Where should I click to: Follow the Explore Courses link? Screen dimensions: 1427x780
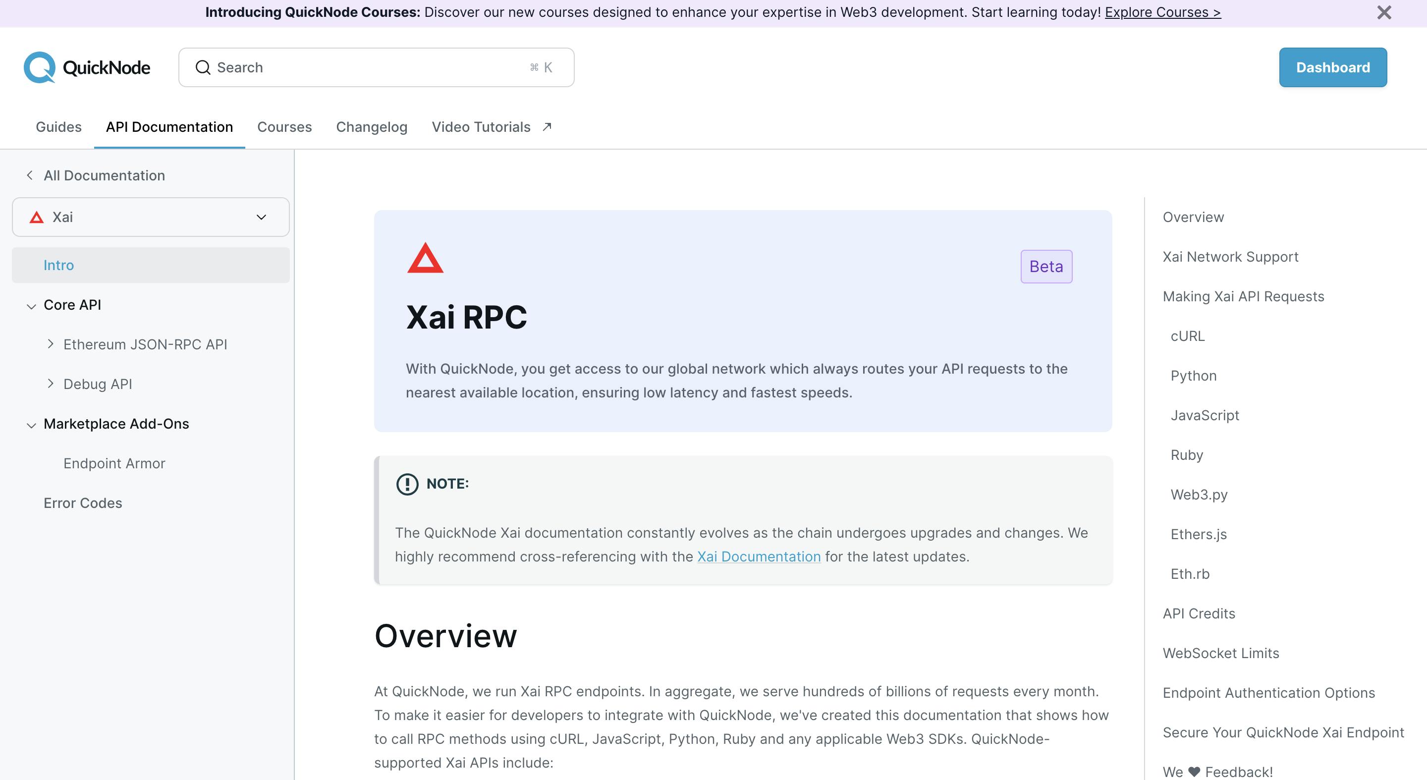[x=1163, y=12]
